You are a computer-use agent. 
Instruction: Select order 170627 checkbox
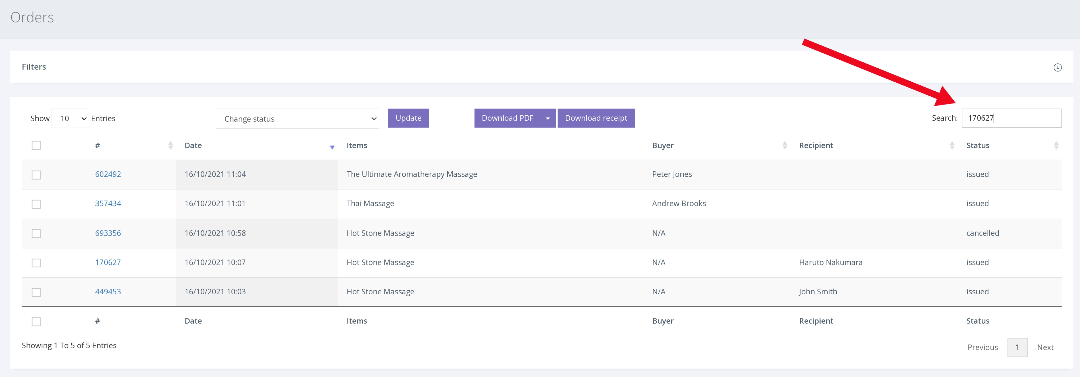coord(36,263)
